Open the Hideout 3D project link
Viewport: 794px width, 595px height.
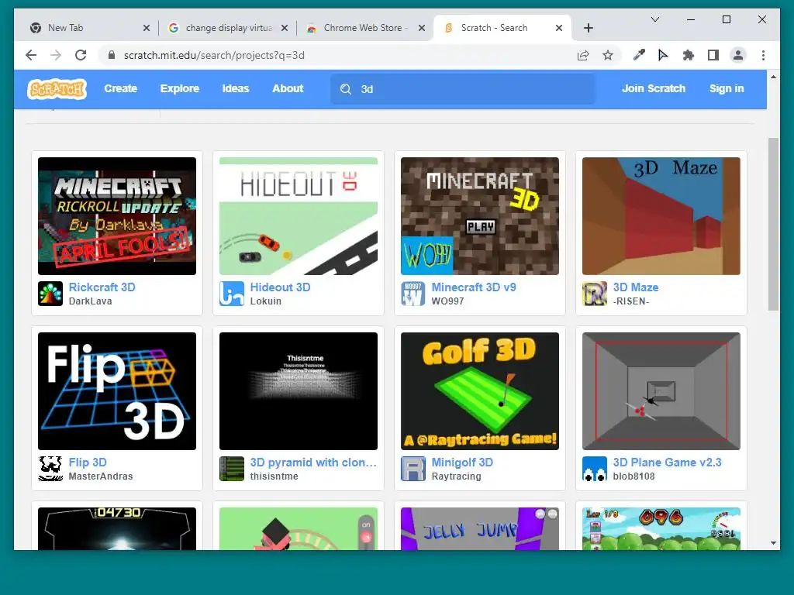tap(280, 287)
